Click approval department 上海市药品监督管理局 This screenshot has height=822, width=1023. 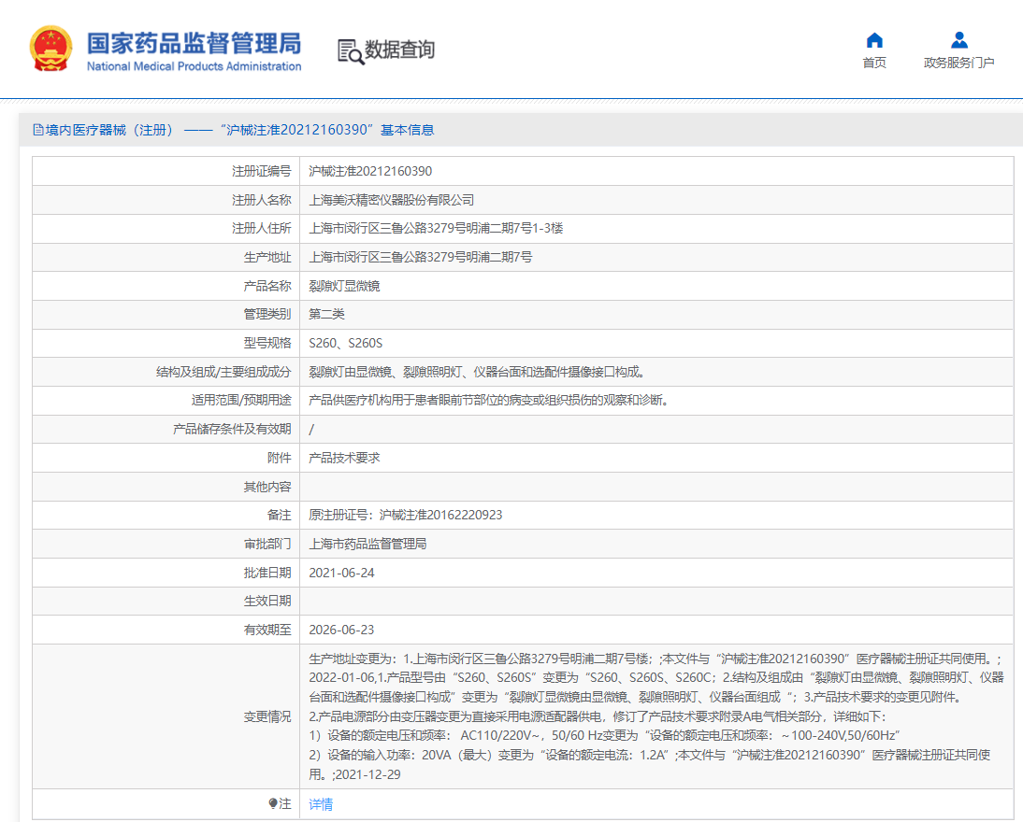[367, 544]
